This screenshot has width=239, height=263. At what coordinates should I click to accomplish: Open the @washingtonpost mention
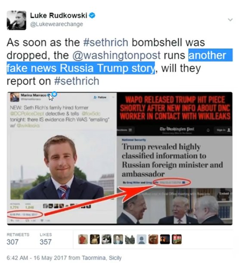pyautogui.click(x=116, y=55)
